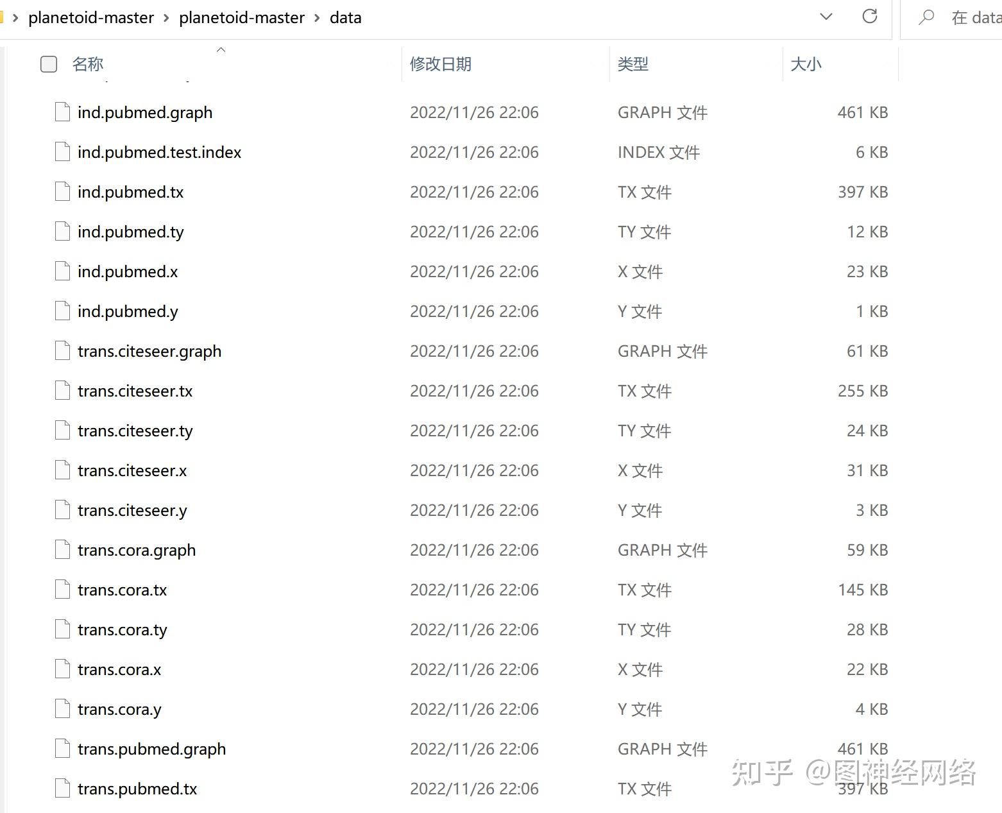Tick the select-all checkbox beside 名称

tap(49, 64)
